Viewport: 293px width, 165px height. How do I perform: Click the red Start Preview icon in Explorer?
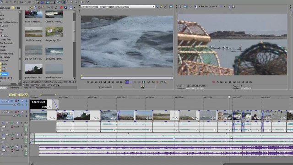[x=61, y=7]
